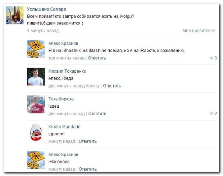This screenshot has width=223, height=176.
Task: Click the heart icon next to Мне нравится
Action: click(x=213, y=31)
